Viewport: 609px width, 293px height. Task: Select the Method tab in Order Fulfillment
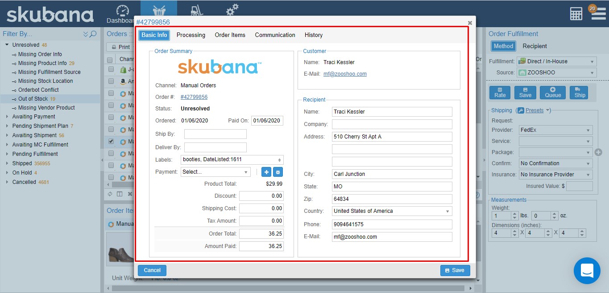point(504,46)
